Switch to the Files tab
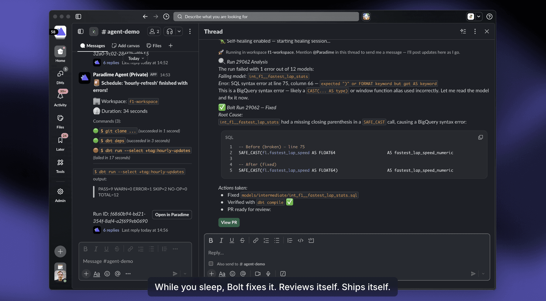The width and height of the screenshot is (546, 301). click(154, 45)
